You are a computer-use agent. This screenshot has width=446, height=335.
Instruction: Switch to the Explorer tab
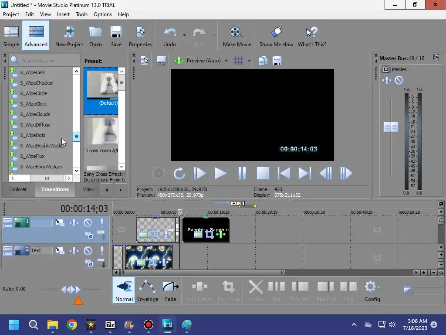click(x=17, y=189)
